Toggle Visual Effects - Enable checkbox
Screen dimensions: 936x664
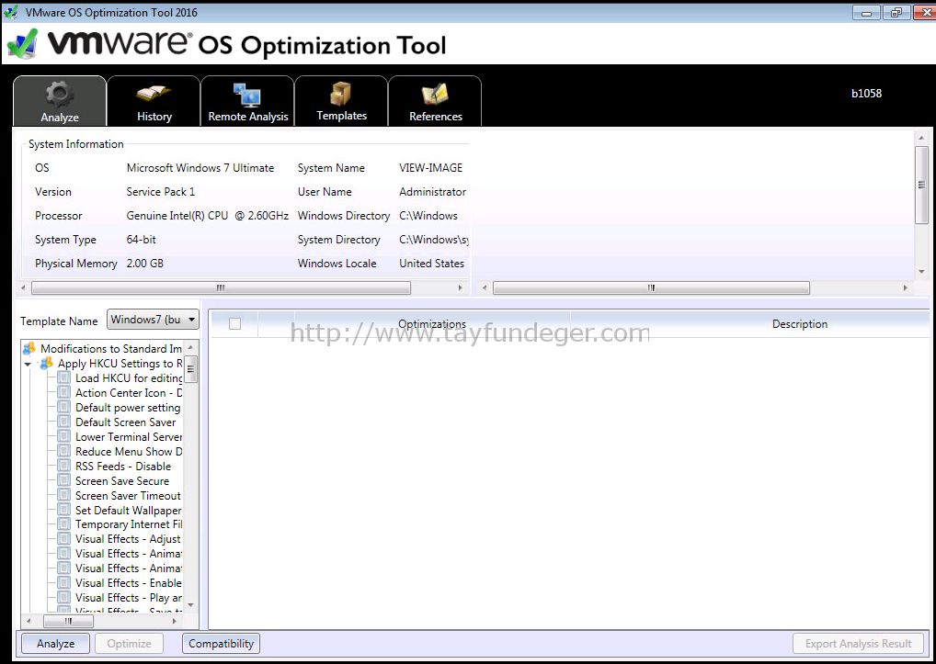[64, 582]
